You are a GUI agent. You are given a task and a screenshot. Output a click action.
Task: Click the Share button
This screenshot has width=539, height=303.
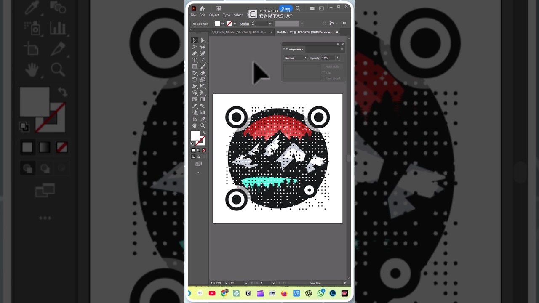point(286,8)
